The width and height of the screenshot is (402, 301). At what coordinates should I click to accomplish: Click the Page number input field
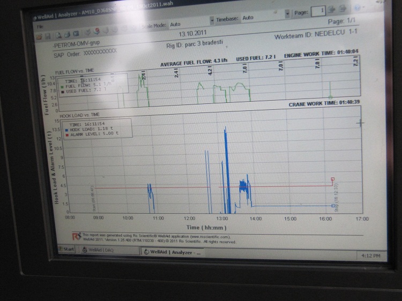[318, 11]
